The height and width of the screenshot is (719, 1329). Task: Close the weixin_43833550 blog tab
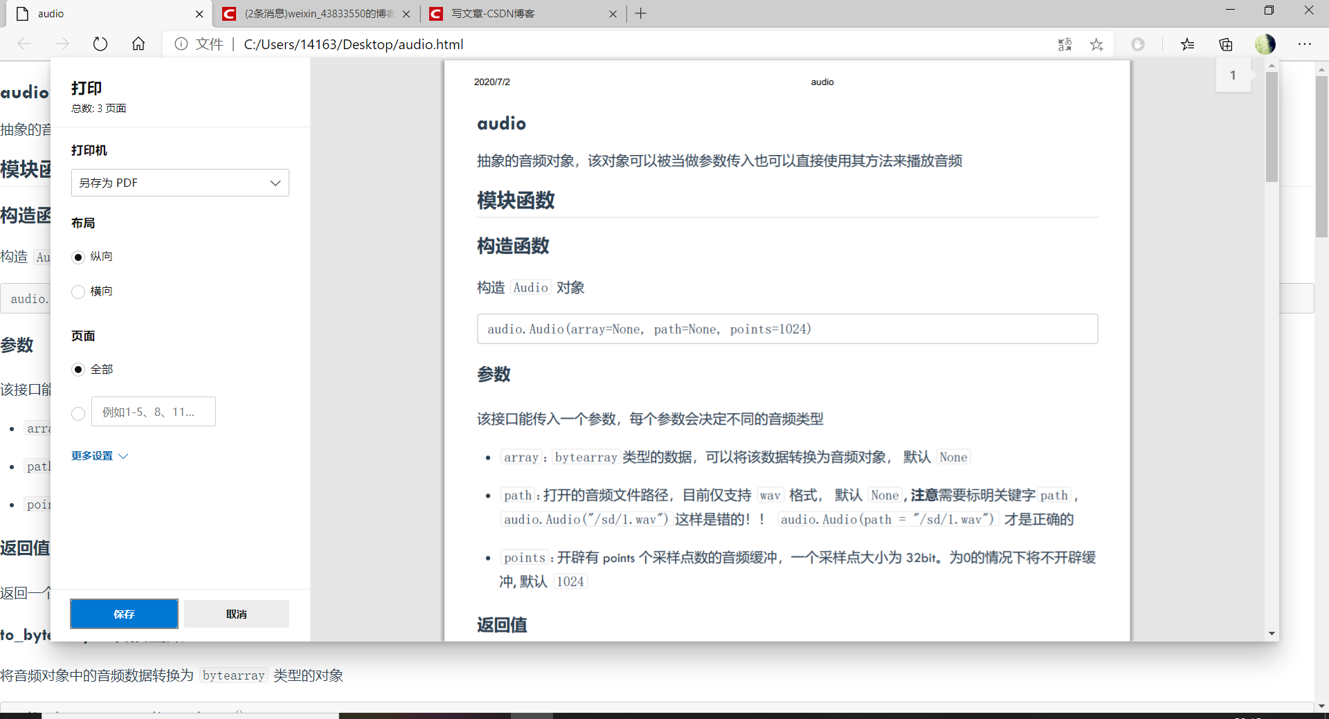pos(406,14)
